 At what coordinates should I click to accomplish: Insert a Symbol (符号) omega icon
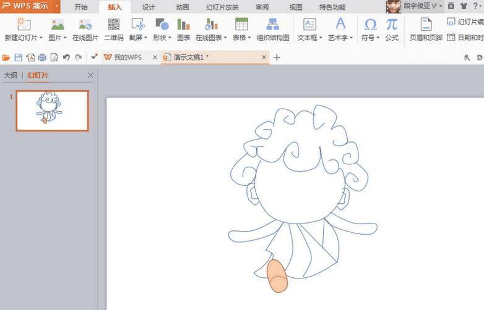[370, 24]
